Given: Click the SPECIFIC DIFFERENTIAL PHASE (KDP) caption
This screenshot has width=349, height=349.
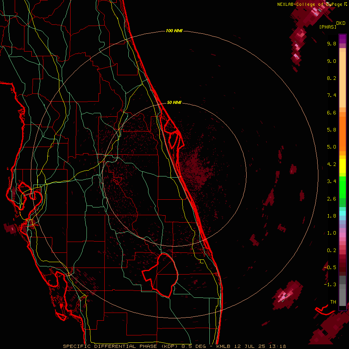Looking at the screenshot, I should point(121,346).
